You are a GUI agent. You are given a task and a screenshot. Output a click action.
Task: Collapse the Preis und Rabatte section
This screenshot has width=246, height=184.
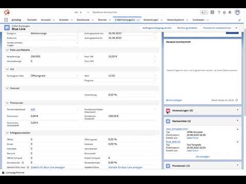click(7, 50)
